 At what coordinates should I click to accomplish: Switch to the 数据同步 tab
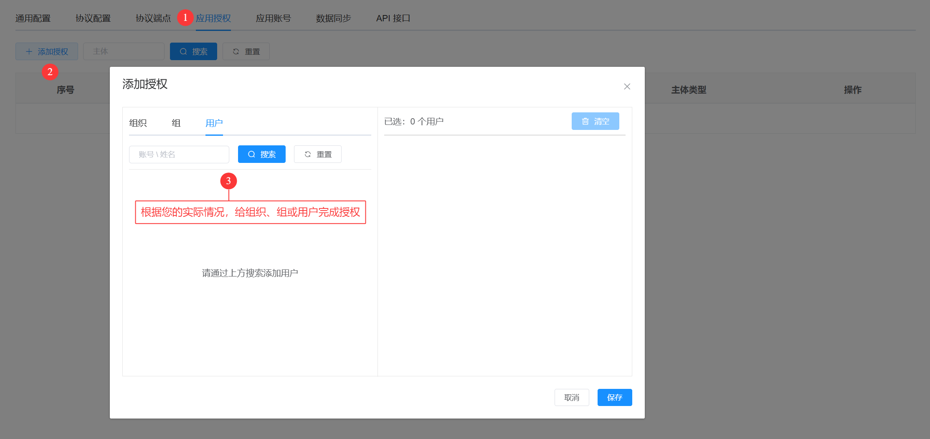click(x=334, y=18)
